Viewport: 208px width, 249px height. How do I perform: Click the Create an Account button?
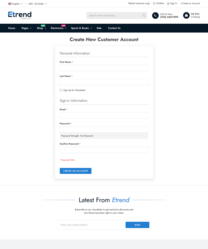(x=76, y=171)
